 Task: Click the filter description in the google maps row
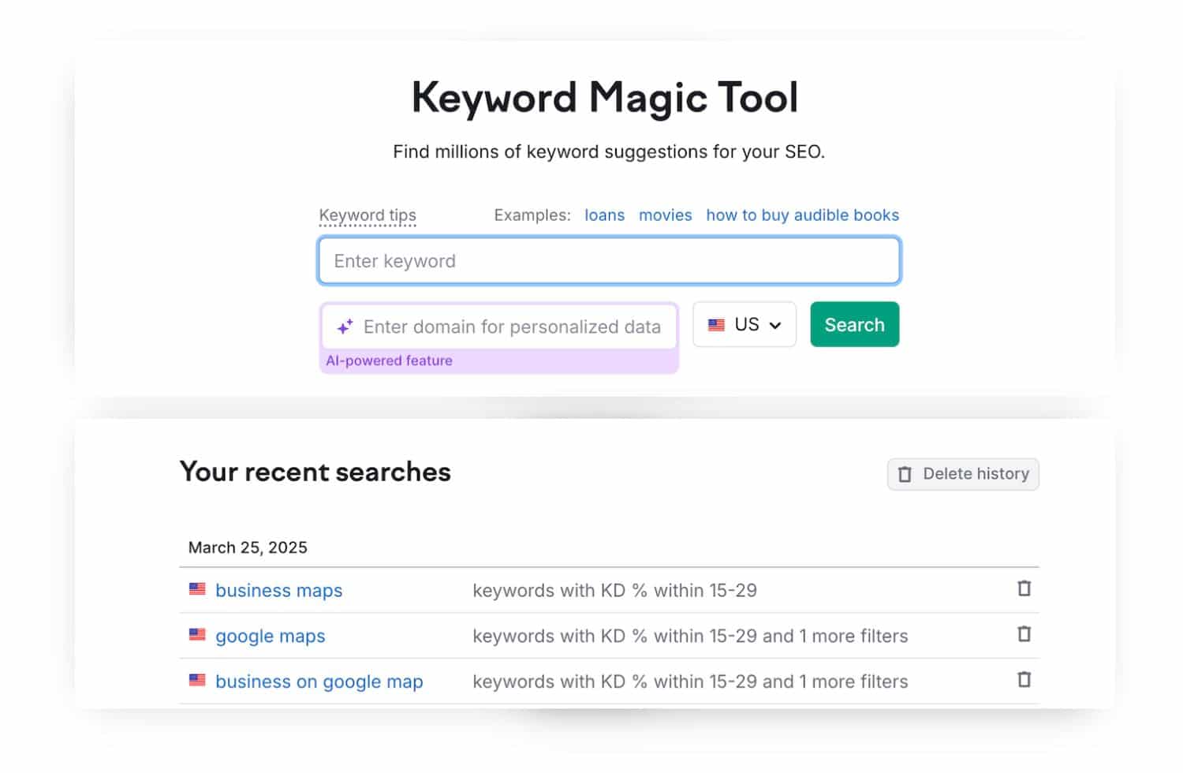690,637
